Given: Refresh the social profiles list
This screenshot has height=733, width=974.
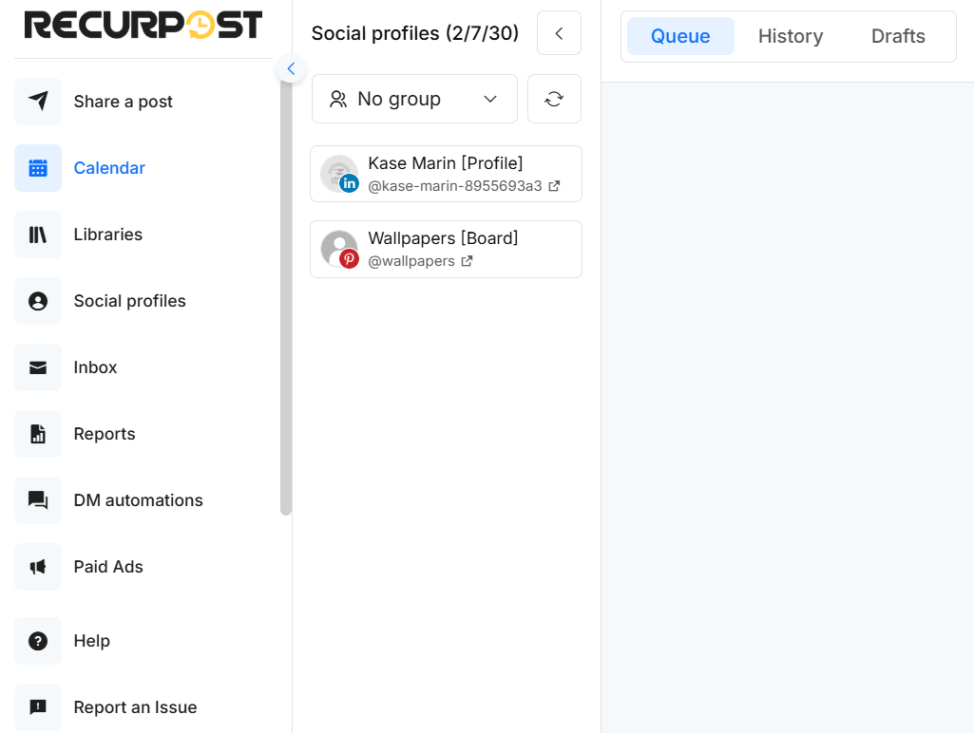Looking at the screenshot, I should 554,98.
